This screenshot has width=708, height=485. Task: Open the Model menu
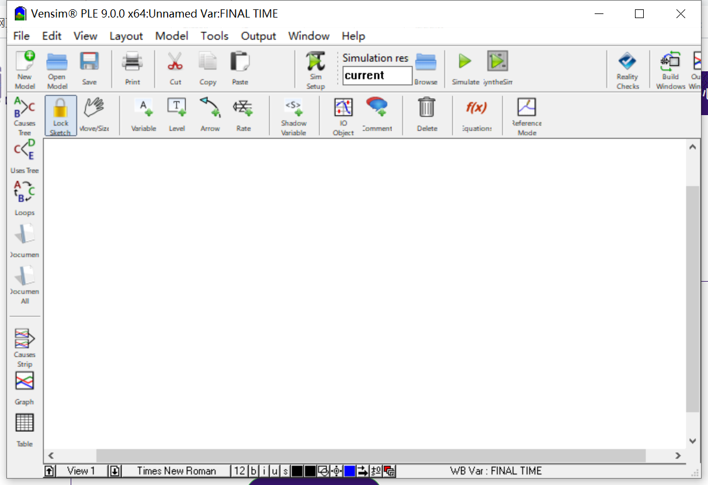(172, 36)
